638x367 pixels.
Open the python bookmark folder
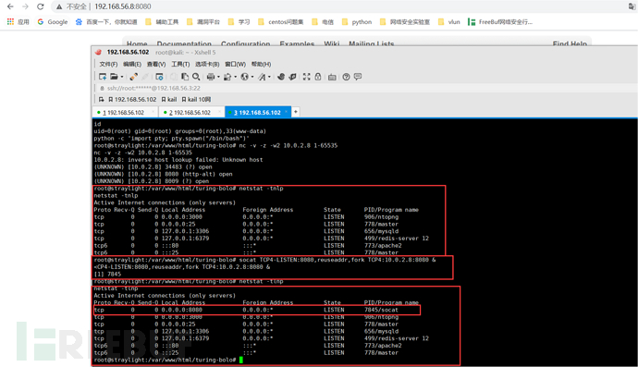(x=356, y=22)
